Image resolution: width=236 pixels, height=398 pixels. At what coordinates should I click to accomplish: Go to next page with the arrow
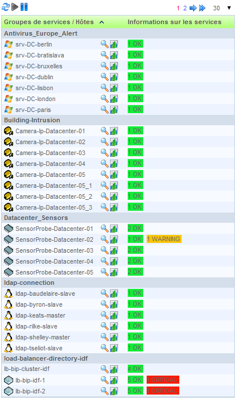click(x=193, y=8)
